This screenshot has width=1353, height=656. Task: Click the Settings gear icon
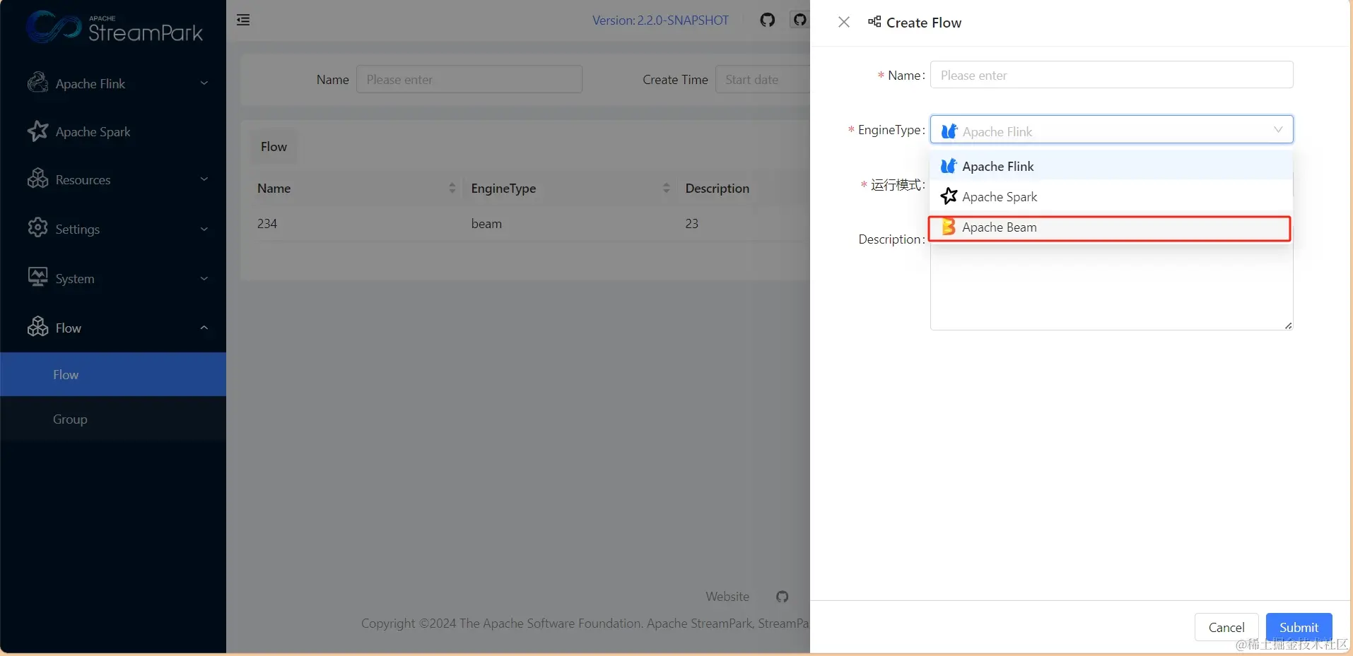click(x=37, y=228)
